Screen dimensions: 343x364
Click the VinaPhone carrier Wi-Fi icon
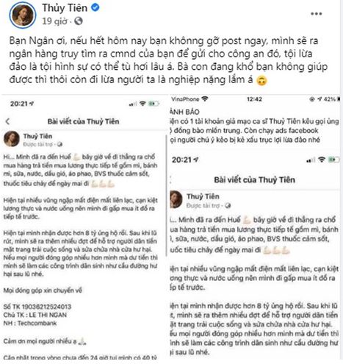[x=205, y=99]
